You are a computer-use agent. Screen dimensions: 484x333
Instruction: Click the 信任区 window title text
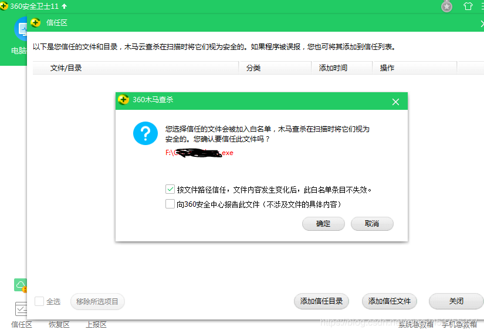pos(57,22)
